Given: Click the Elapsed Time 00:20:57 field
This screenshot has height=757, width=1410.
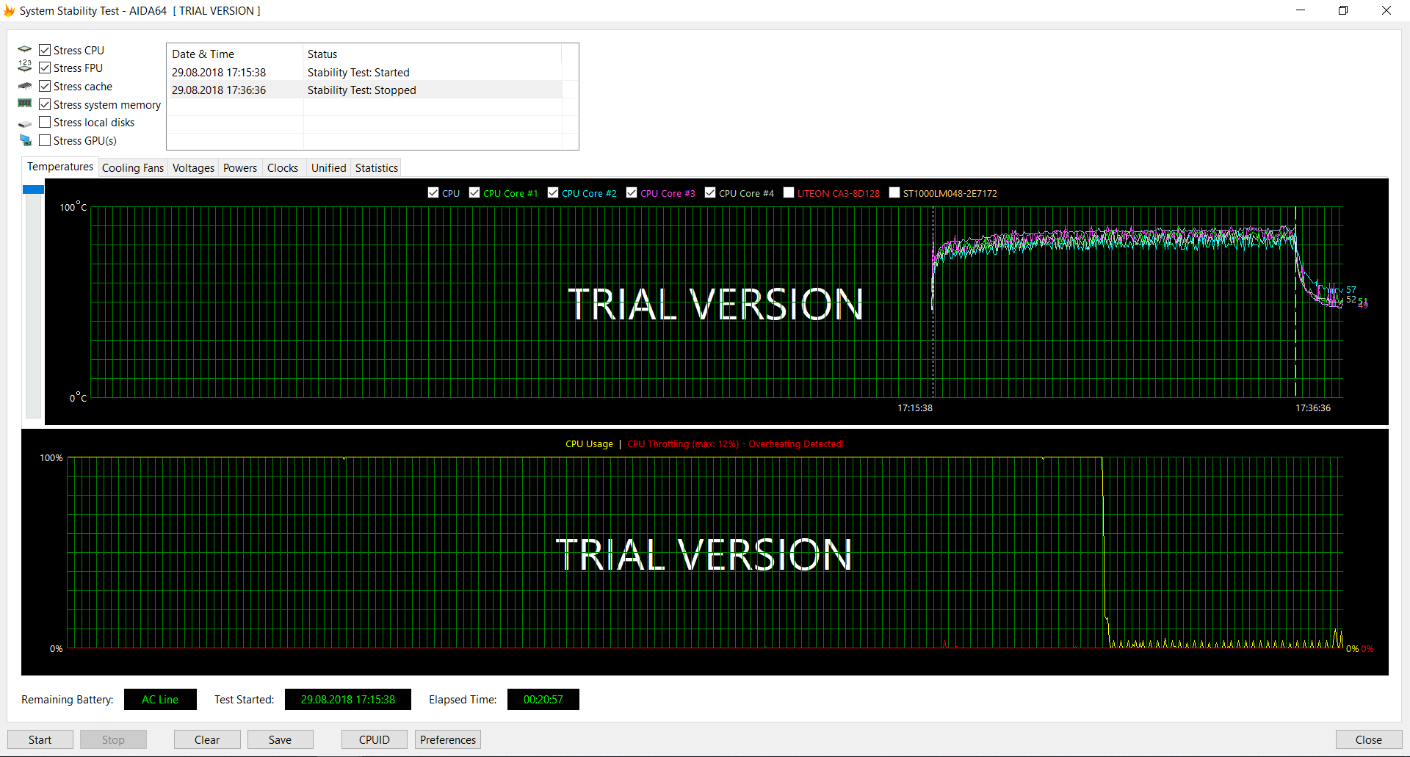Looking at the screenshot, I should pyautogui.click(x=543, y=699).
